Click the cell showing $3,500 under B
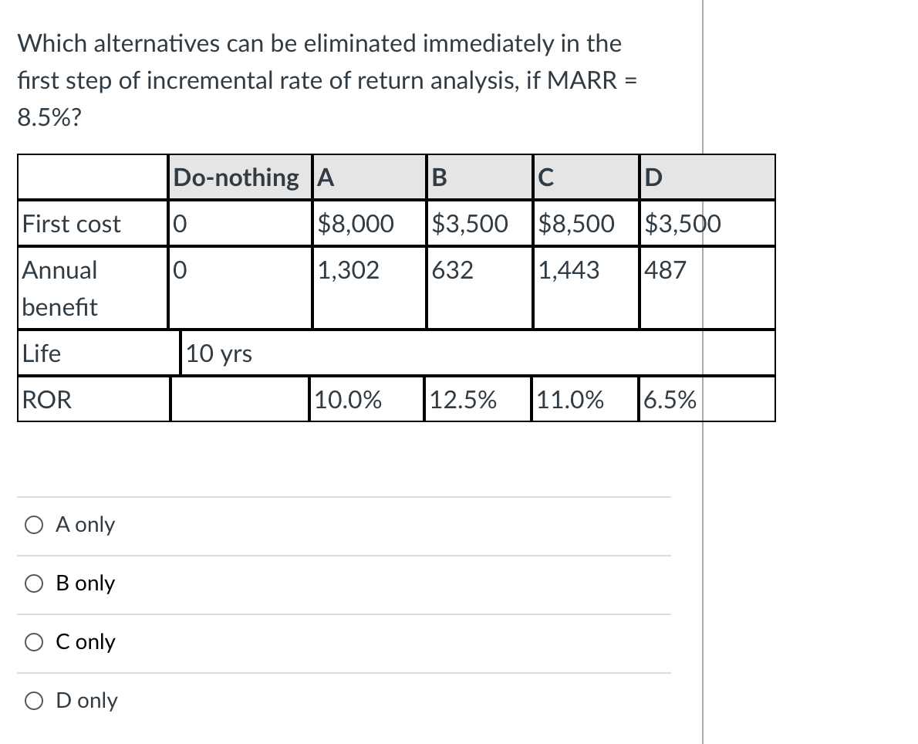The image size is (918, 744). click(x=468, y=223)
